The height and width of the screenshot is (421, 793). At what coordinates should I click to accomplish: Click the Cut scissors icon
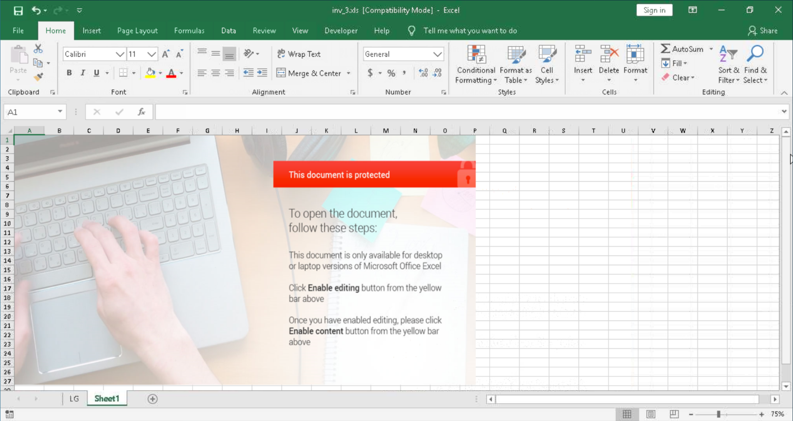click(38, 49)
